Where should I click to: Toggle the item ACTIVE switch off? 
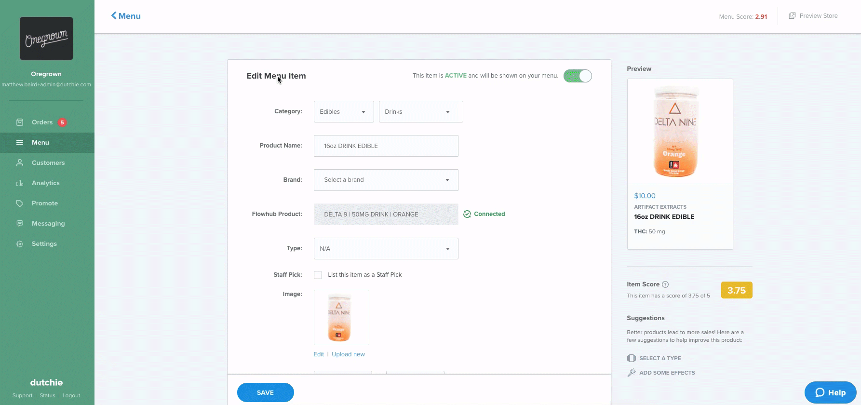tap(578, 76)
